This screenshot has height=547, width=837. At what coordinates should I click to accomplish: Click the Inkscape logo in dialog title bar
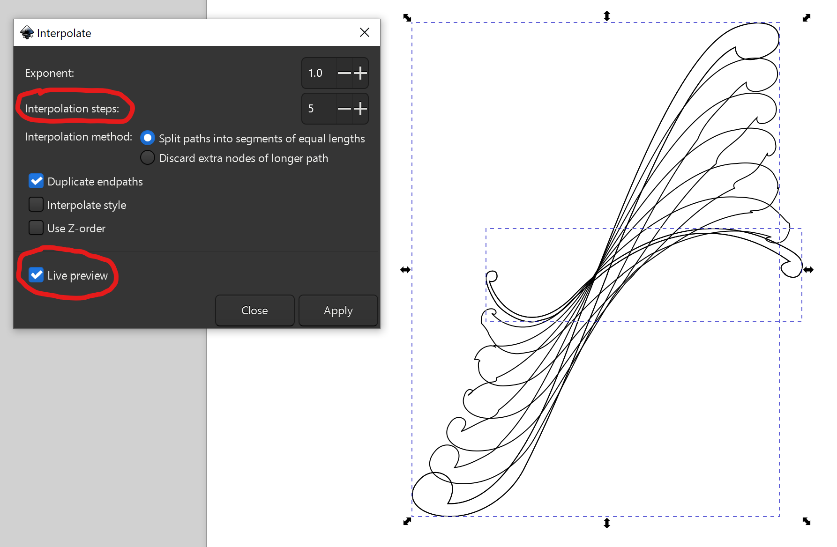(x=27, y=32)
